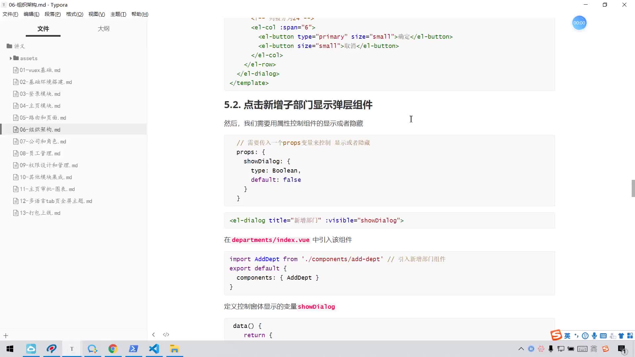Open the Sogou emoji smiley panel
635x357 pixels.
click(585, 336)
